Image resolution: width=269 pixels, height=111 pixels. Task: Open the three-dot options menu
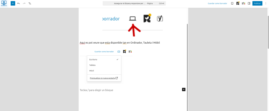pos(265,3)
